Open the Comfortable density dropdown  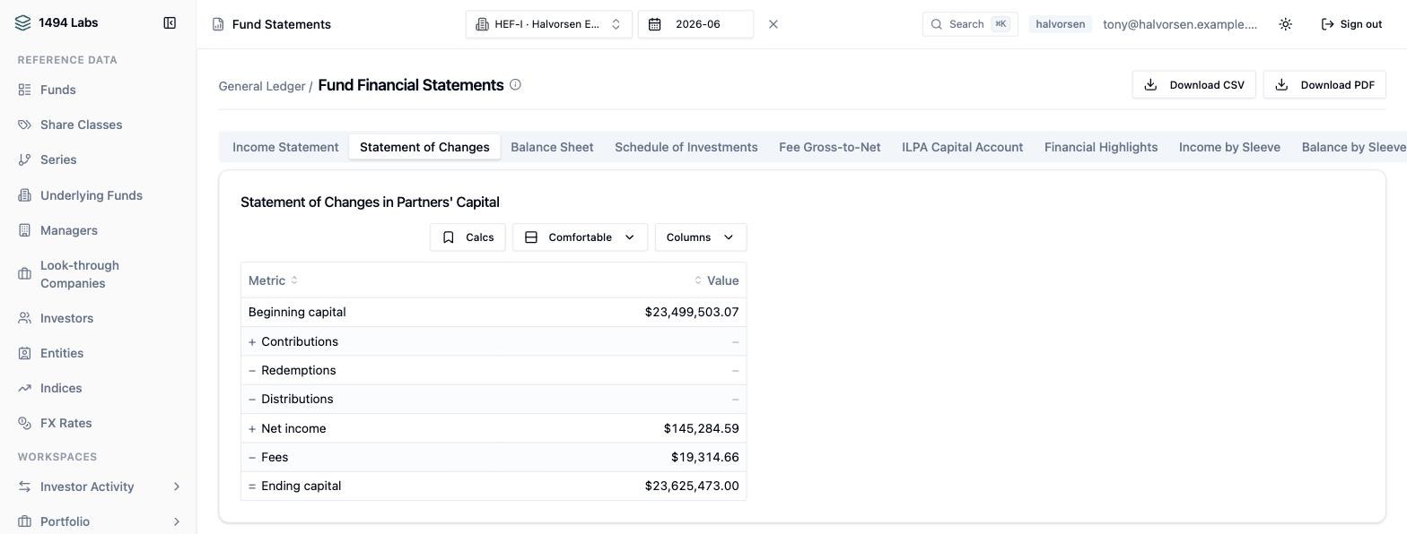coord(580,237)
